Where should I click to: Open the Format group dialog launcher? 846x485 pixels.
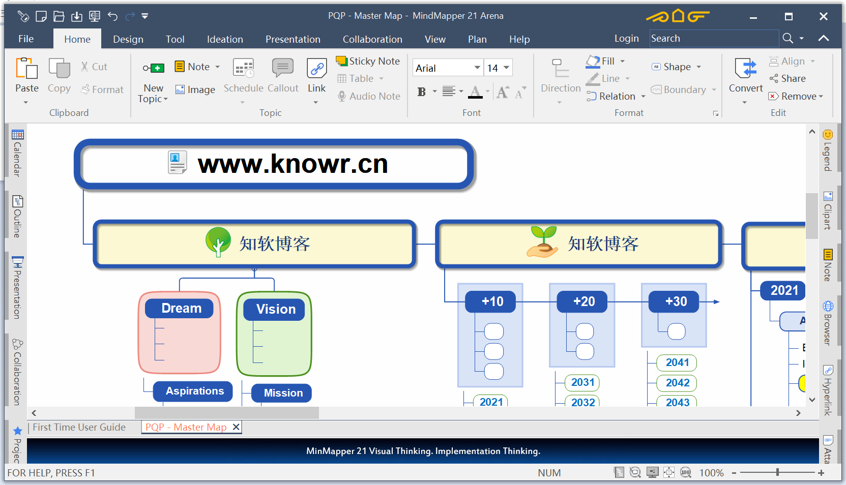pyautogui.click(x=716, y=113)
